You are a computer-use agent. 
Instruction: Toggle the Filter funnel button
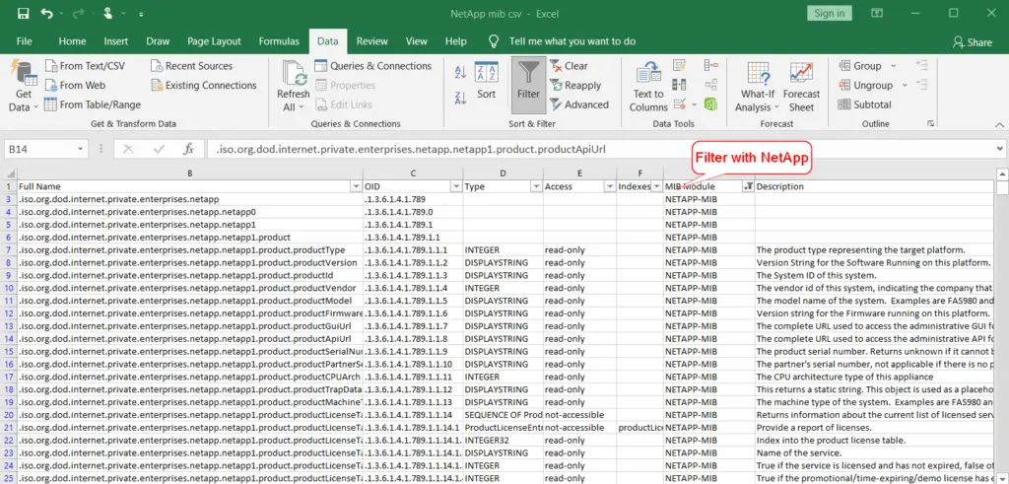pyautogui.click(x=528, y=84)
